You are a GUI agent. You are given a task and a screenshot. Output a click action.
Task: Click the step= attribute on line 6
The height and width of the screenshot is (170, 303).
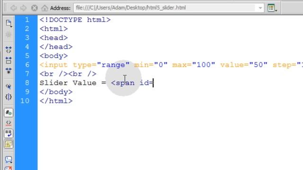coord(287,65)
